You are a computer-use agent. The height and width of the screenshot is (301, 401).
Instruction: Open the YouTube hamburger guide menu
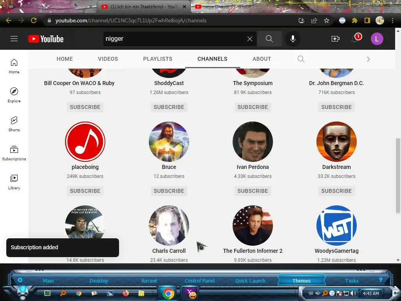click(x=14, y=39)
